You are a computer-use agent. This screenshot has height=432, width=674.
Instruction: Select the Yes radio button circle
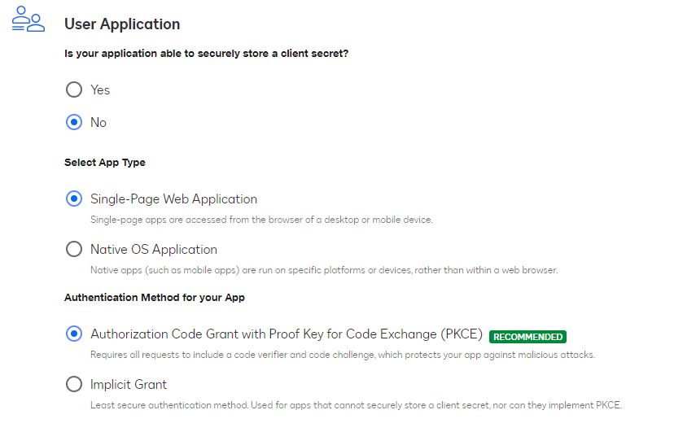pos(74,89)
